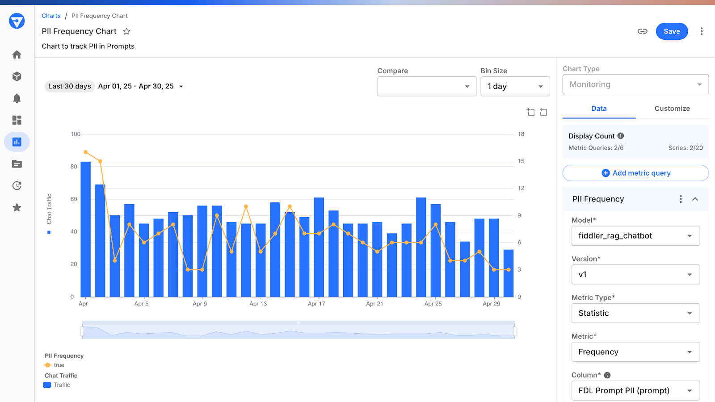Click the description Chart to track PII in Prompts

click(x=88, y=46)
